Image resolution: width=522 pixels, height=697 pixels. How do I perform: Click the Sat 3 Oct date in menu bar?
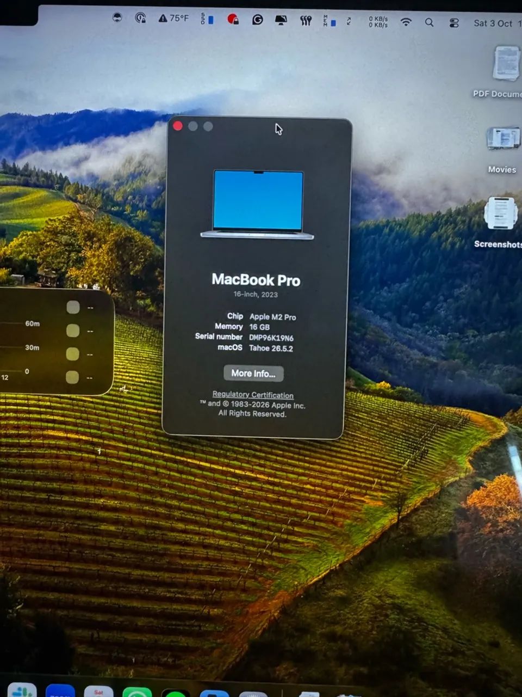click(x=493, y=23)
